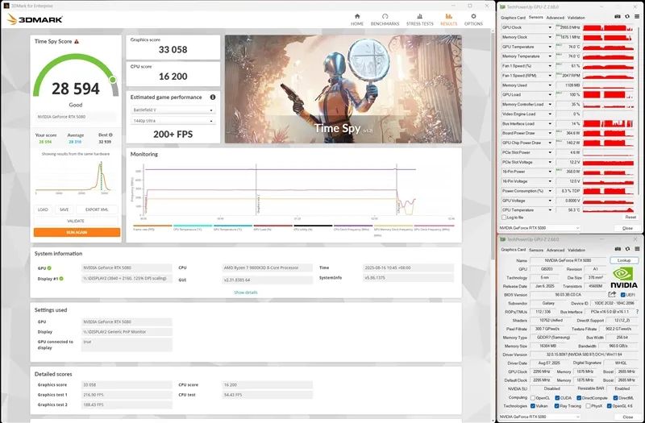Click the Show details link
The height and width of the screenshot is (423, 645).
246,292
